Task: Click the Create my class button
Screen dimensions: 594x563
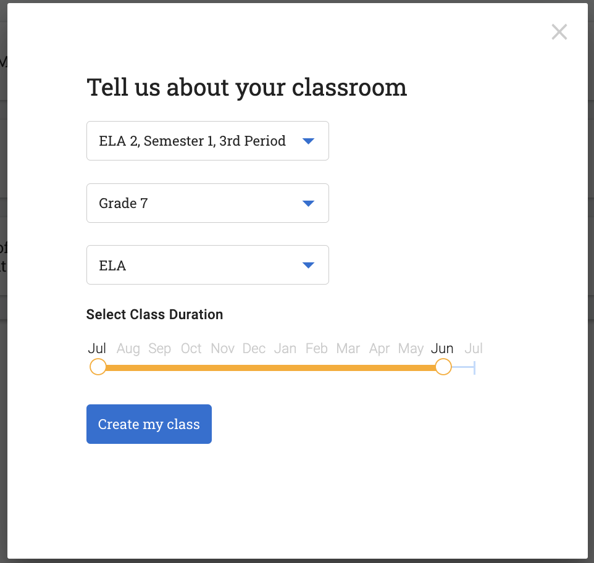Action: pyautogui.click(x=149, y=424)
